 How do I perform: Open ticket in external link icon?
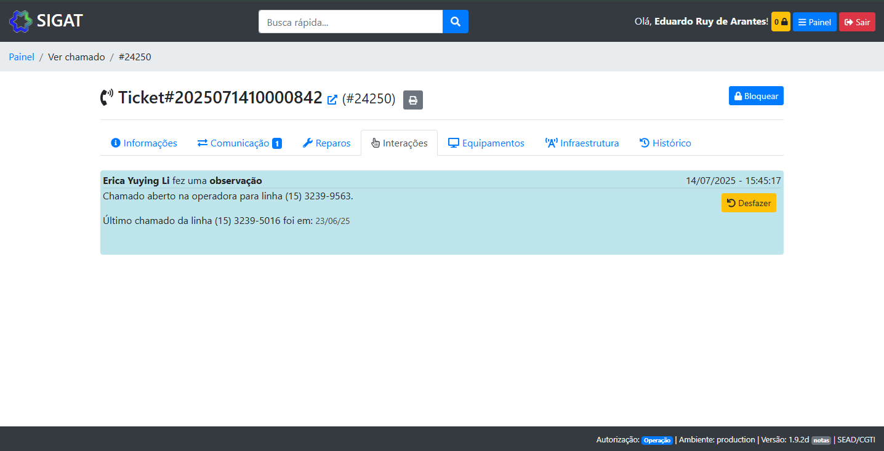(x=332, y=100)
